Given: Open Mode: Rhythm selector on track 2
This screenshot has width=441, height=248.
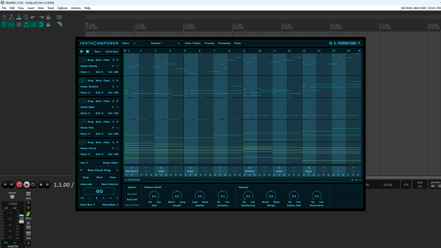Looking at the screenshot, I should [89, 87].
